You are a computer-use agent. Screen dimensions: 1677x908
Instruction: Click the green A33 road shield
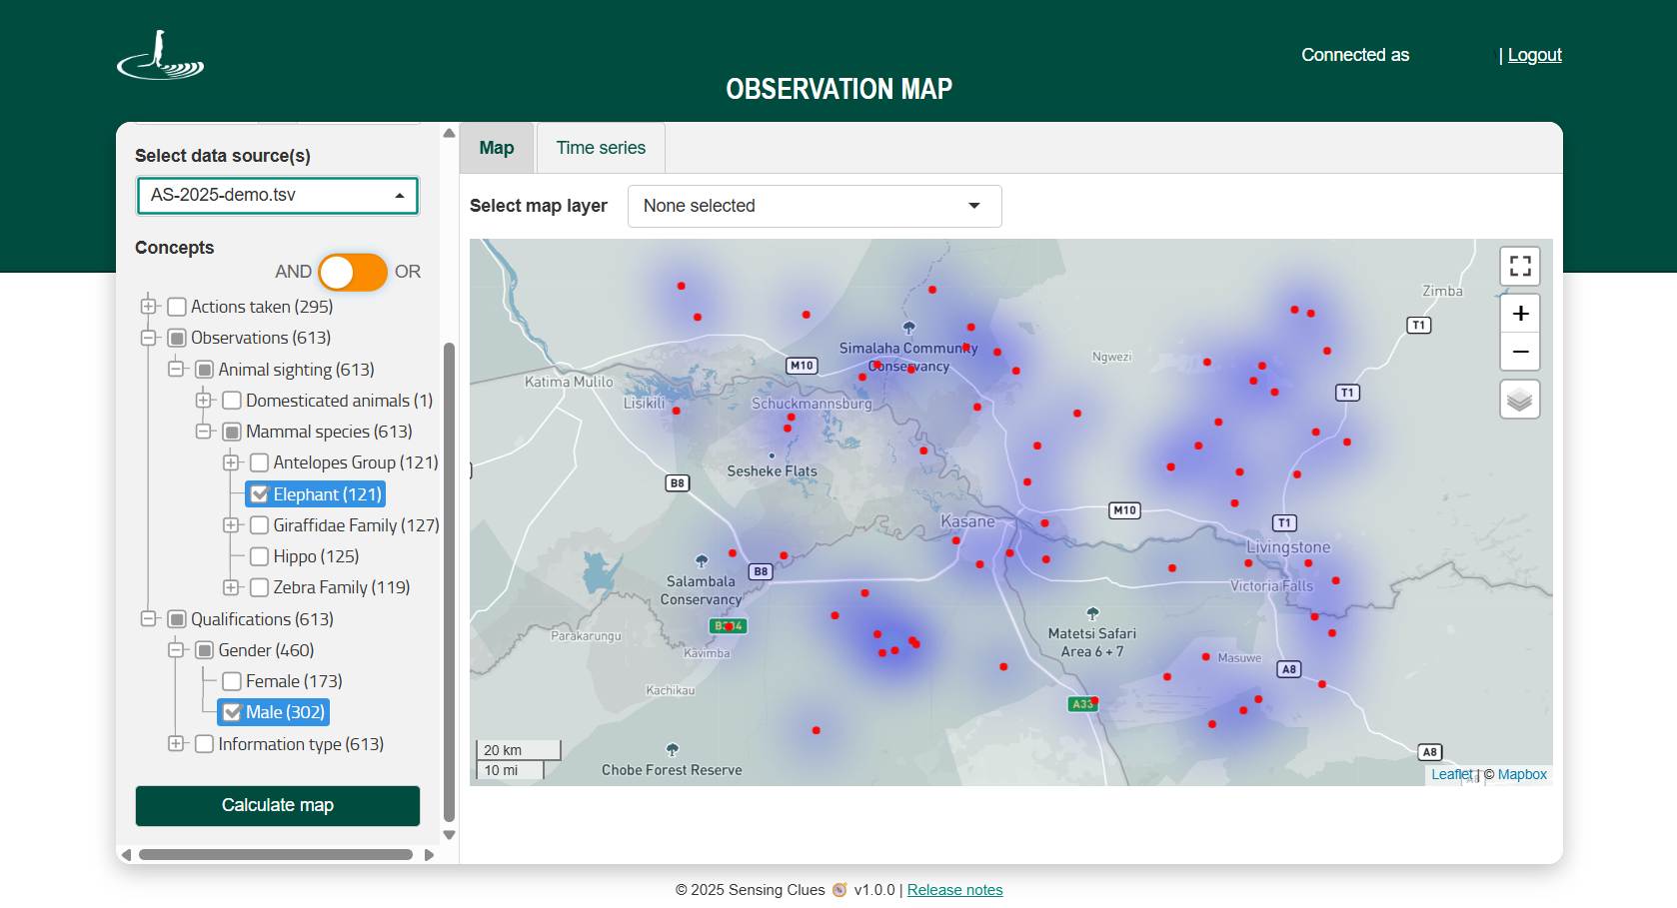coord(1082,704)
